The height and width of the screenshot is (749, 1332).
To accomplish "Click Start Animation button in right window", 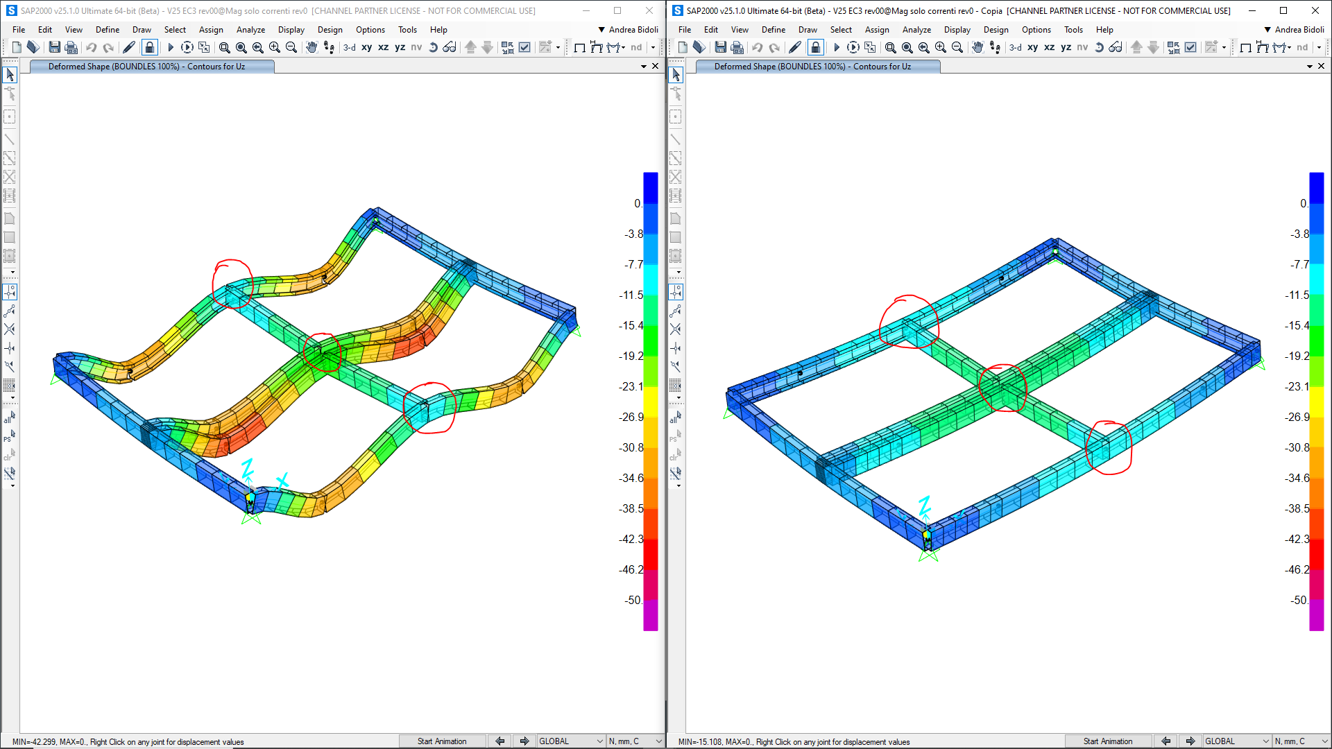I will [x=1108, y=741].
